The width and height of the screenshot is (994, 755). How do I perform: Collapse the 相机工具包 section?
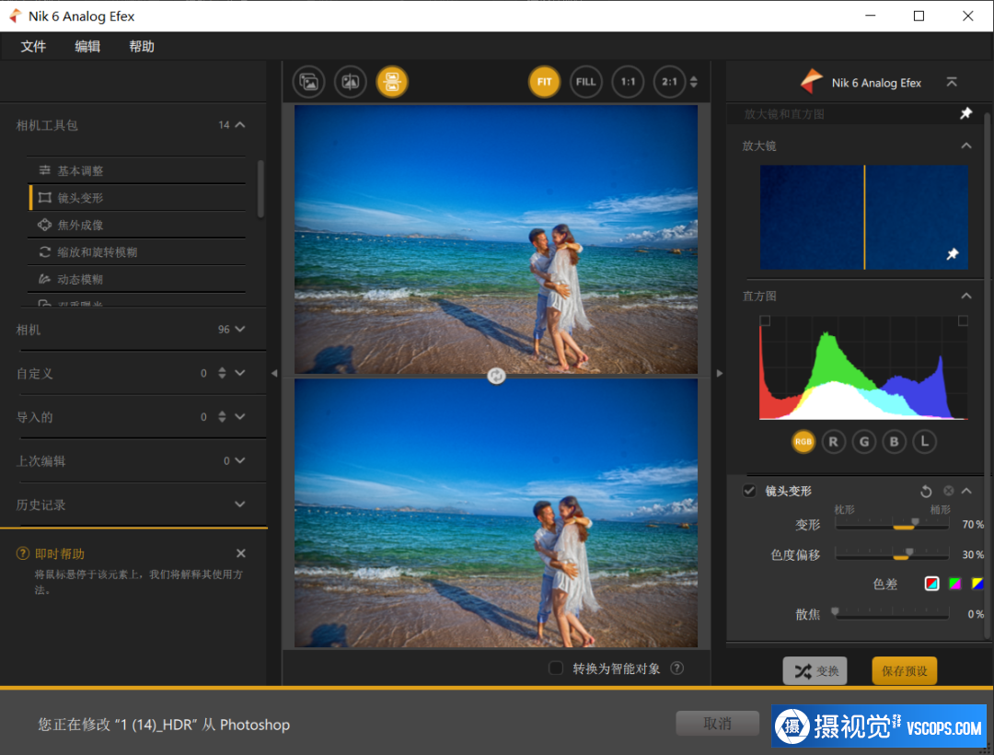pyautogui.click(x=240, y=125)
